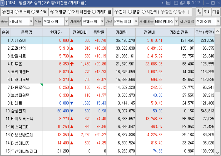
Task: Sort by 순위 column header
Action: point(5,32)
